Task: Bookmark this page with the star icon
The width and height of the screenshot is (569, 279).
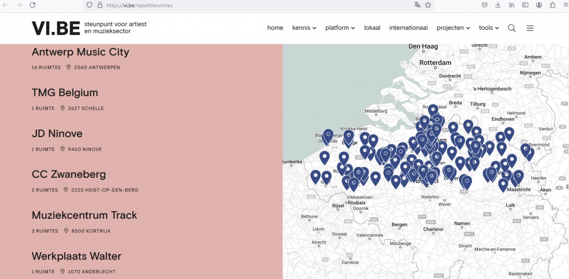Action: (428, 5)
